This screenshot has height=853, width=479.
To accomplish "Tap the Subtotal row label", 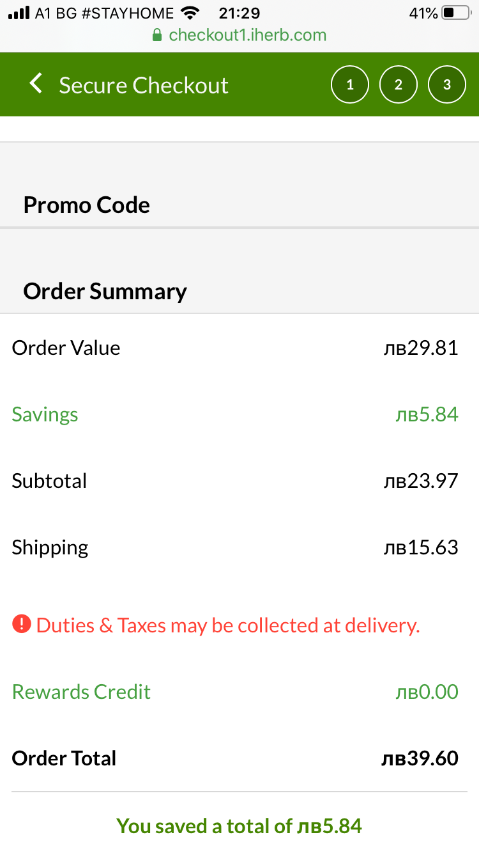I will [x=49, y=481].
